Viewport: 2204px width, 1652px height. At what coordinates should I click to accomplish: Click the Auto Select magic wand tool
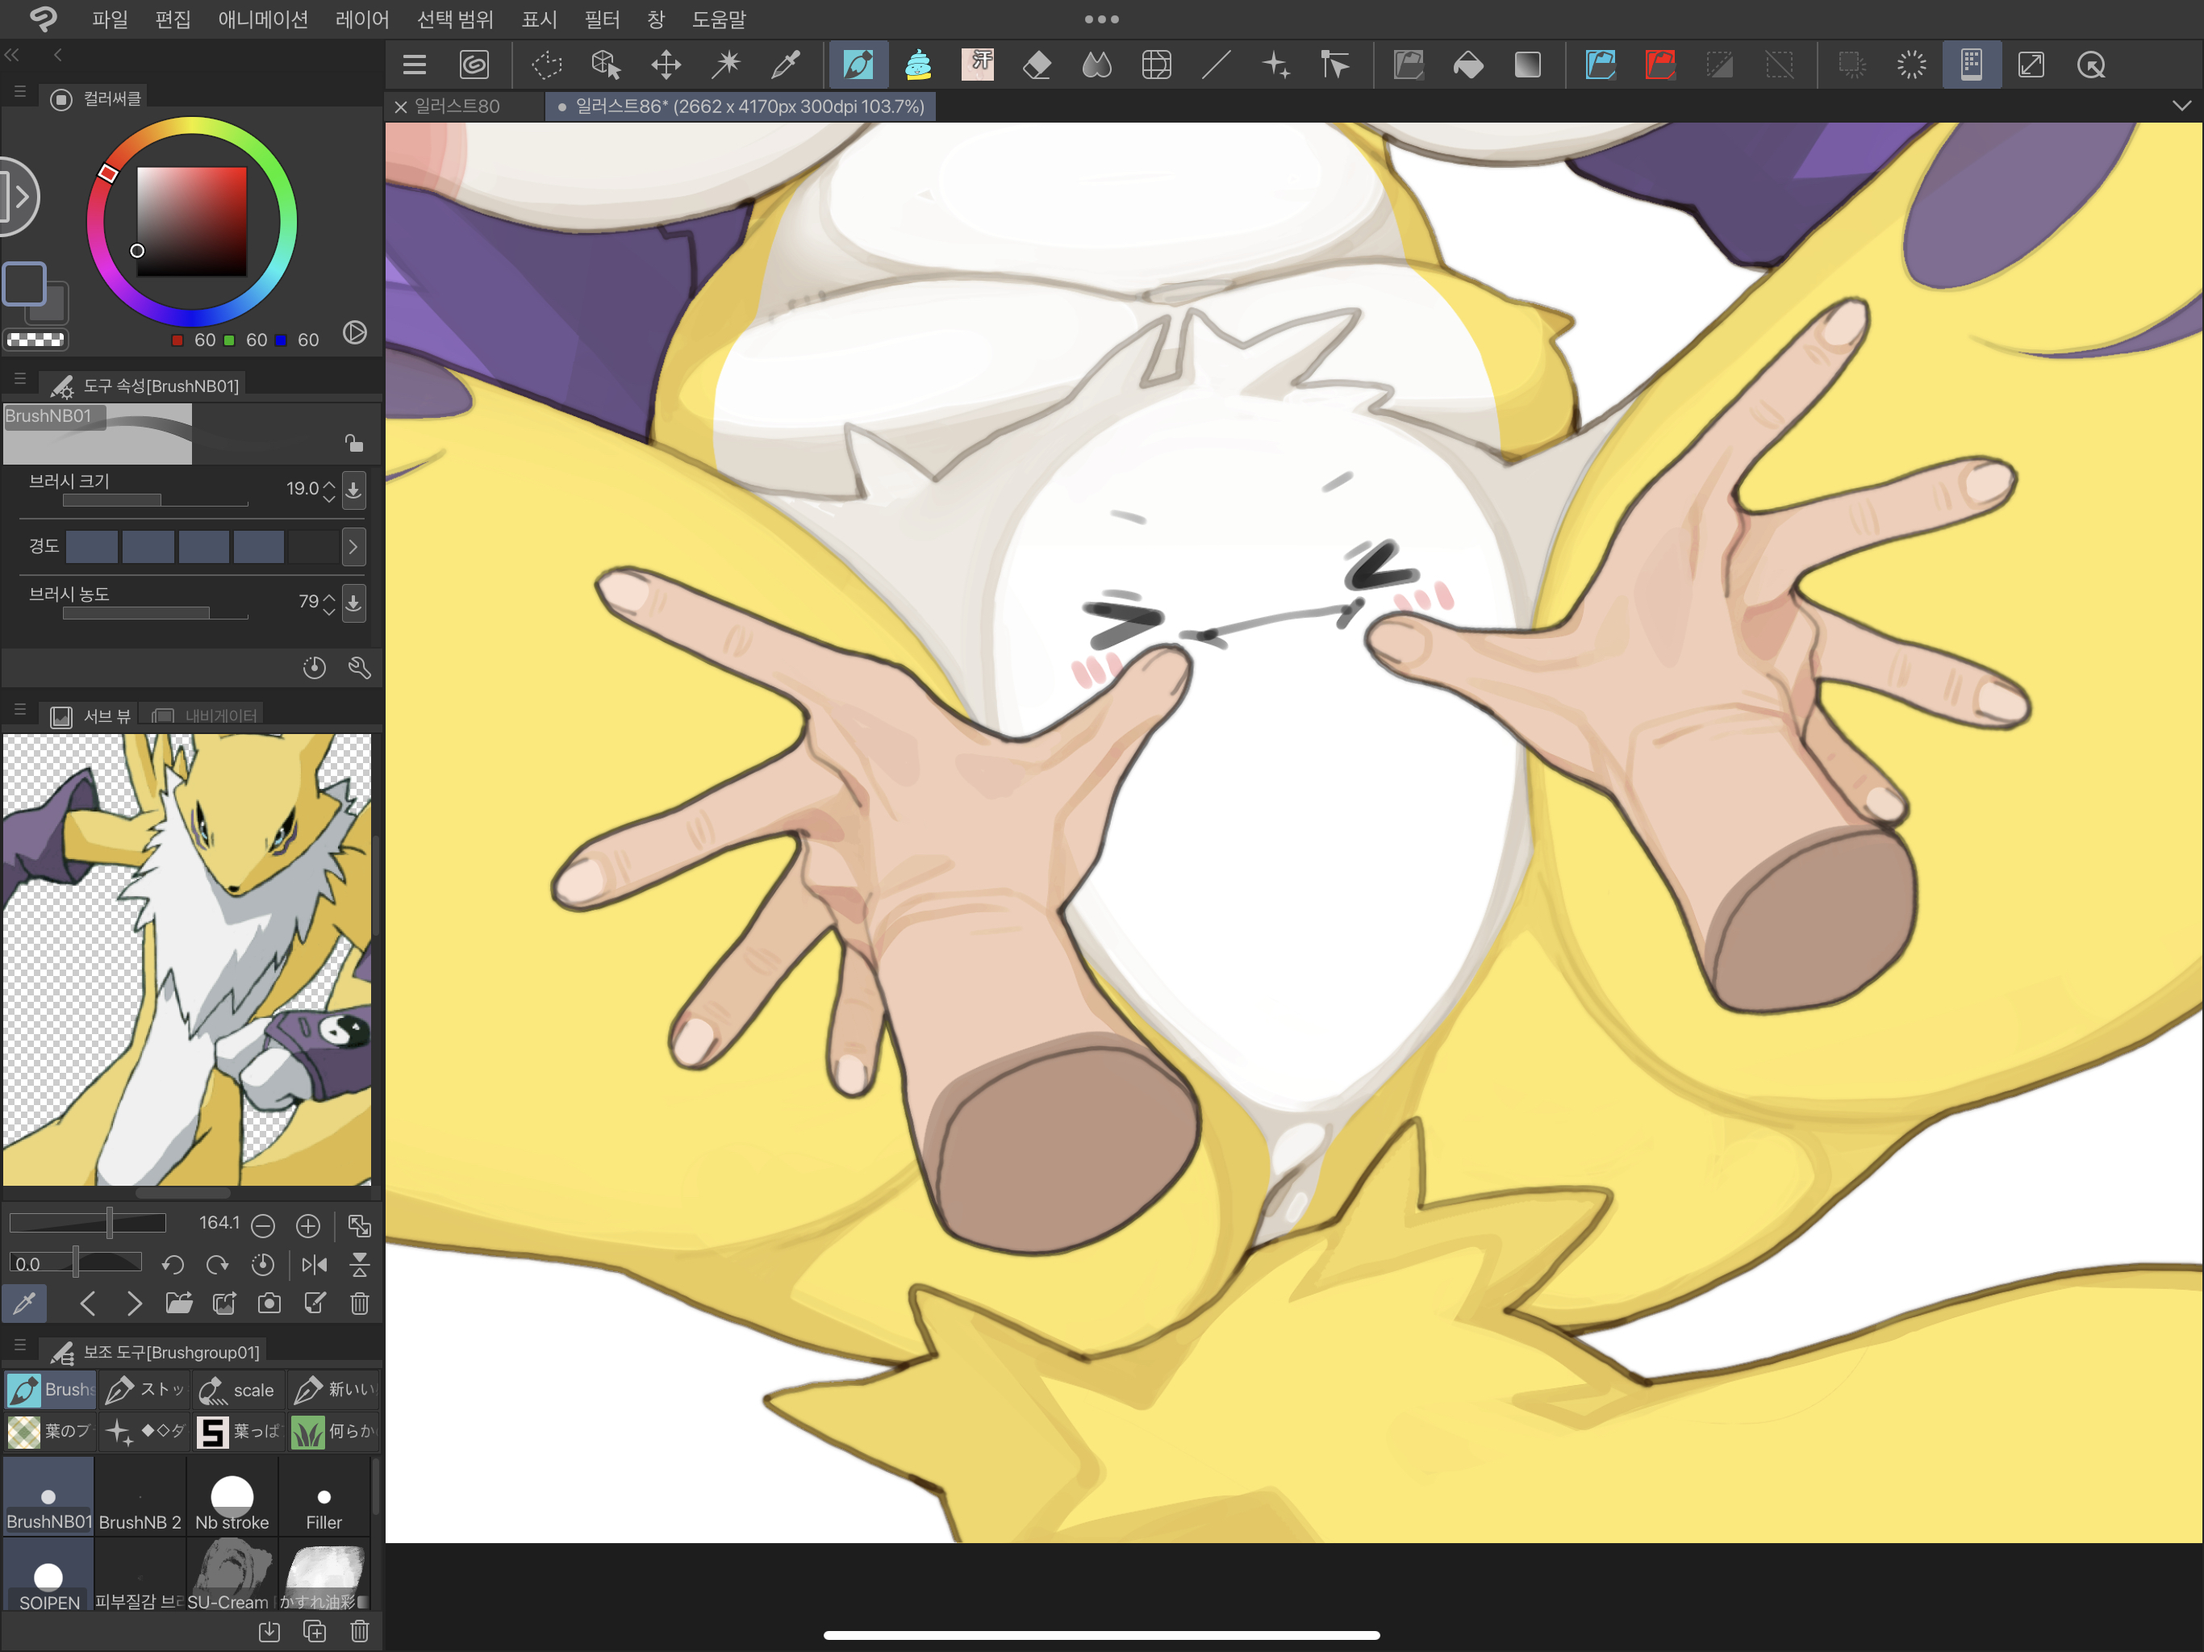pos(726,66)
